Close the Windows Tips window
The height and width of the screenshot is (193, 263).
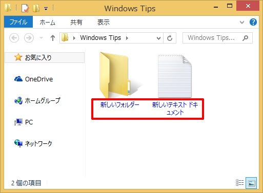point(248,6)
